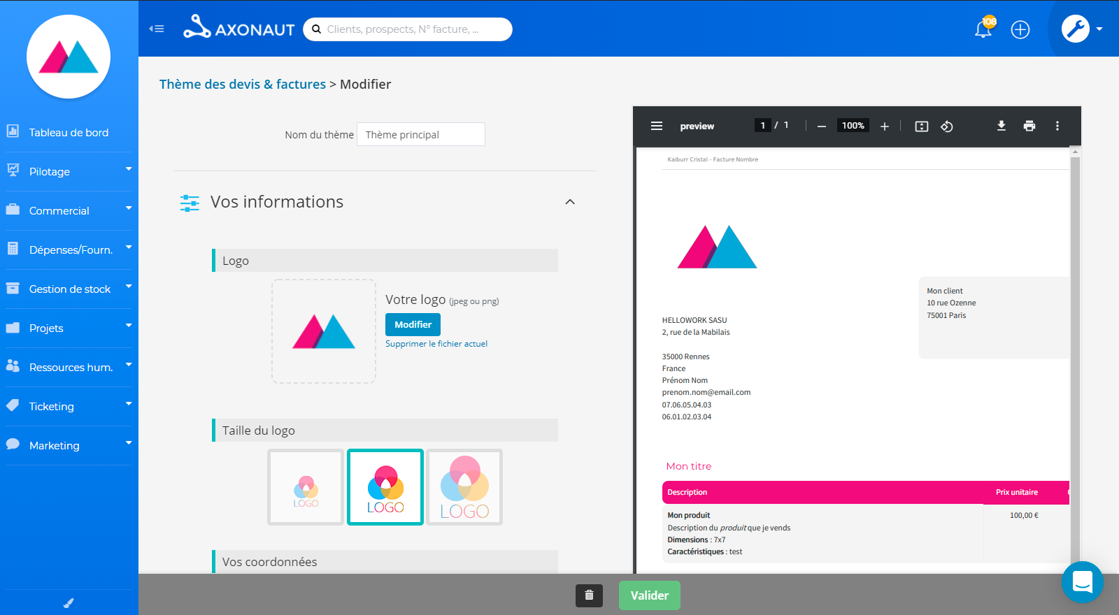
Task: Print the preview document
Action: pos(1029,126)
